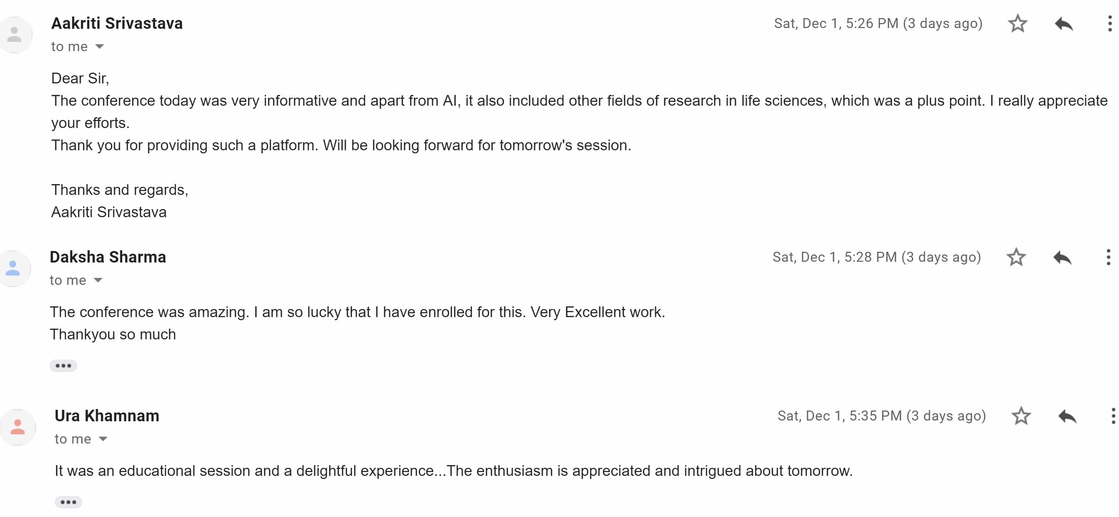Reply to Ura Khamnam's email

(x=1067, y=416)
